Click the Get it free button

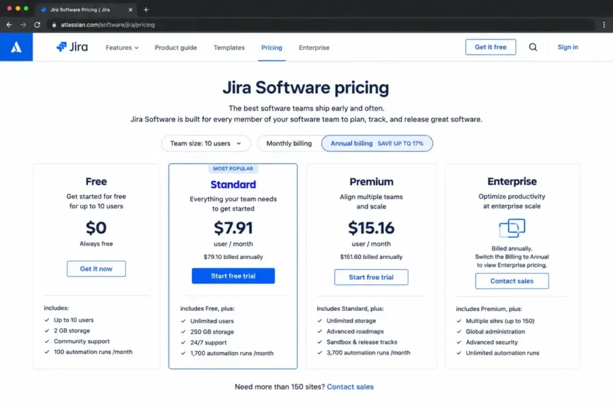pyautogui.click(x=491, y=47)
